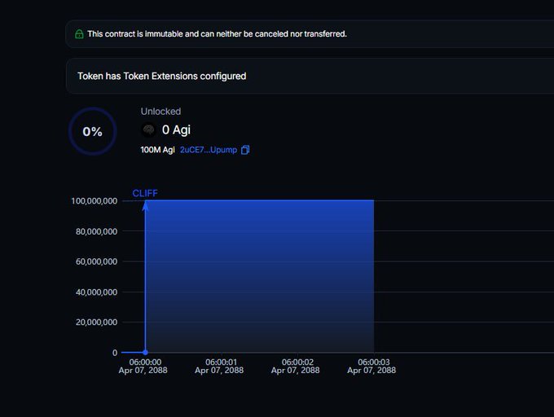Click the '0 Agi' unlocked amount
Screen dimensions: 554x417
coord(176,130)
